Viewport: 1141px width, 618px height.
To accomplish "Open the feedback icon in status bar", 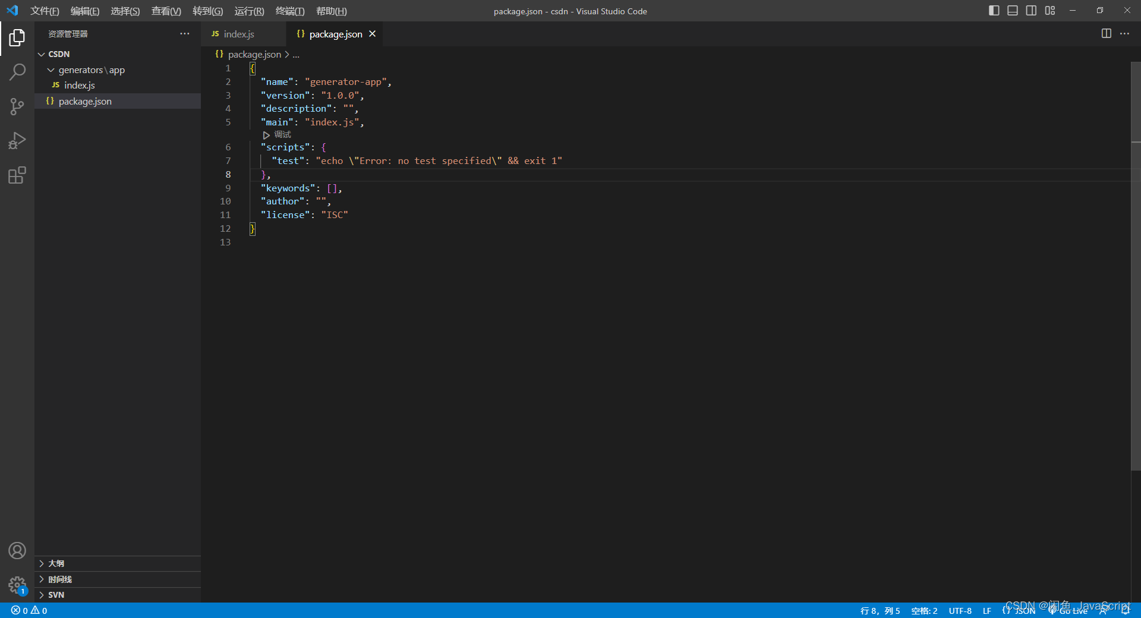I will coord(1104,611).
